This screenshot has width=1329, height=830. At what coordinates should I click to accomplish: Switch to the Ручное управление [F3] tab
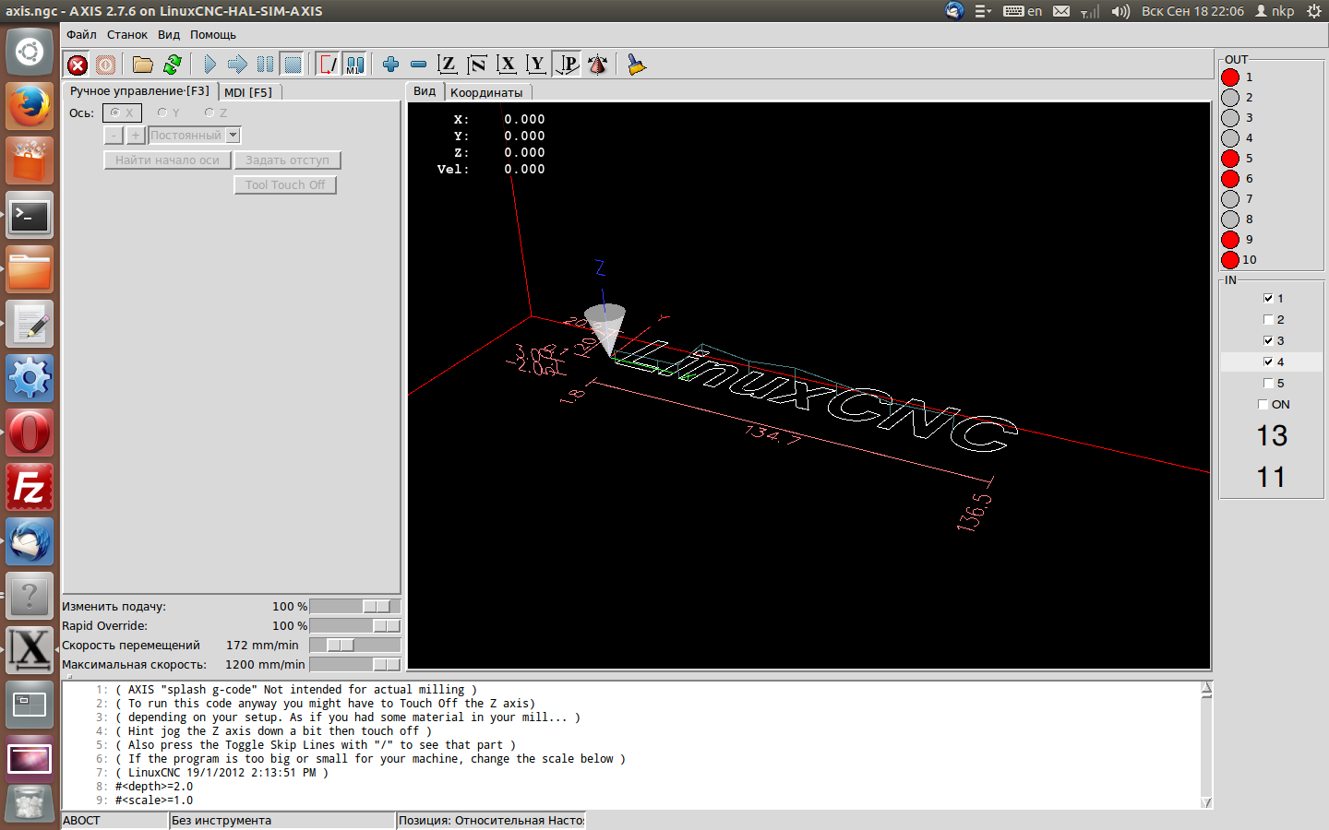[x=139, y=91]
